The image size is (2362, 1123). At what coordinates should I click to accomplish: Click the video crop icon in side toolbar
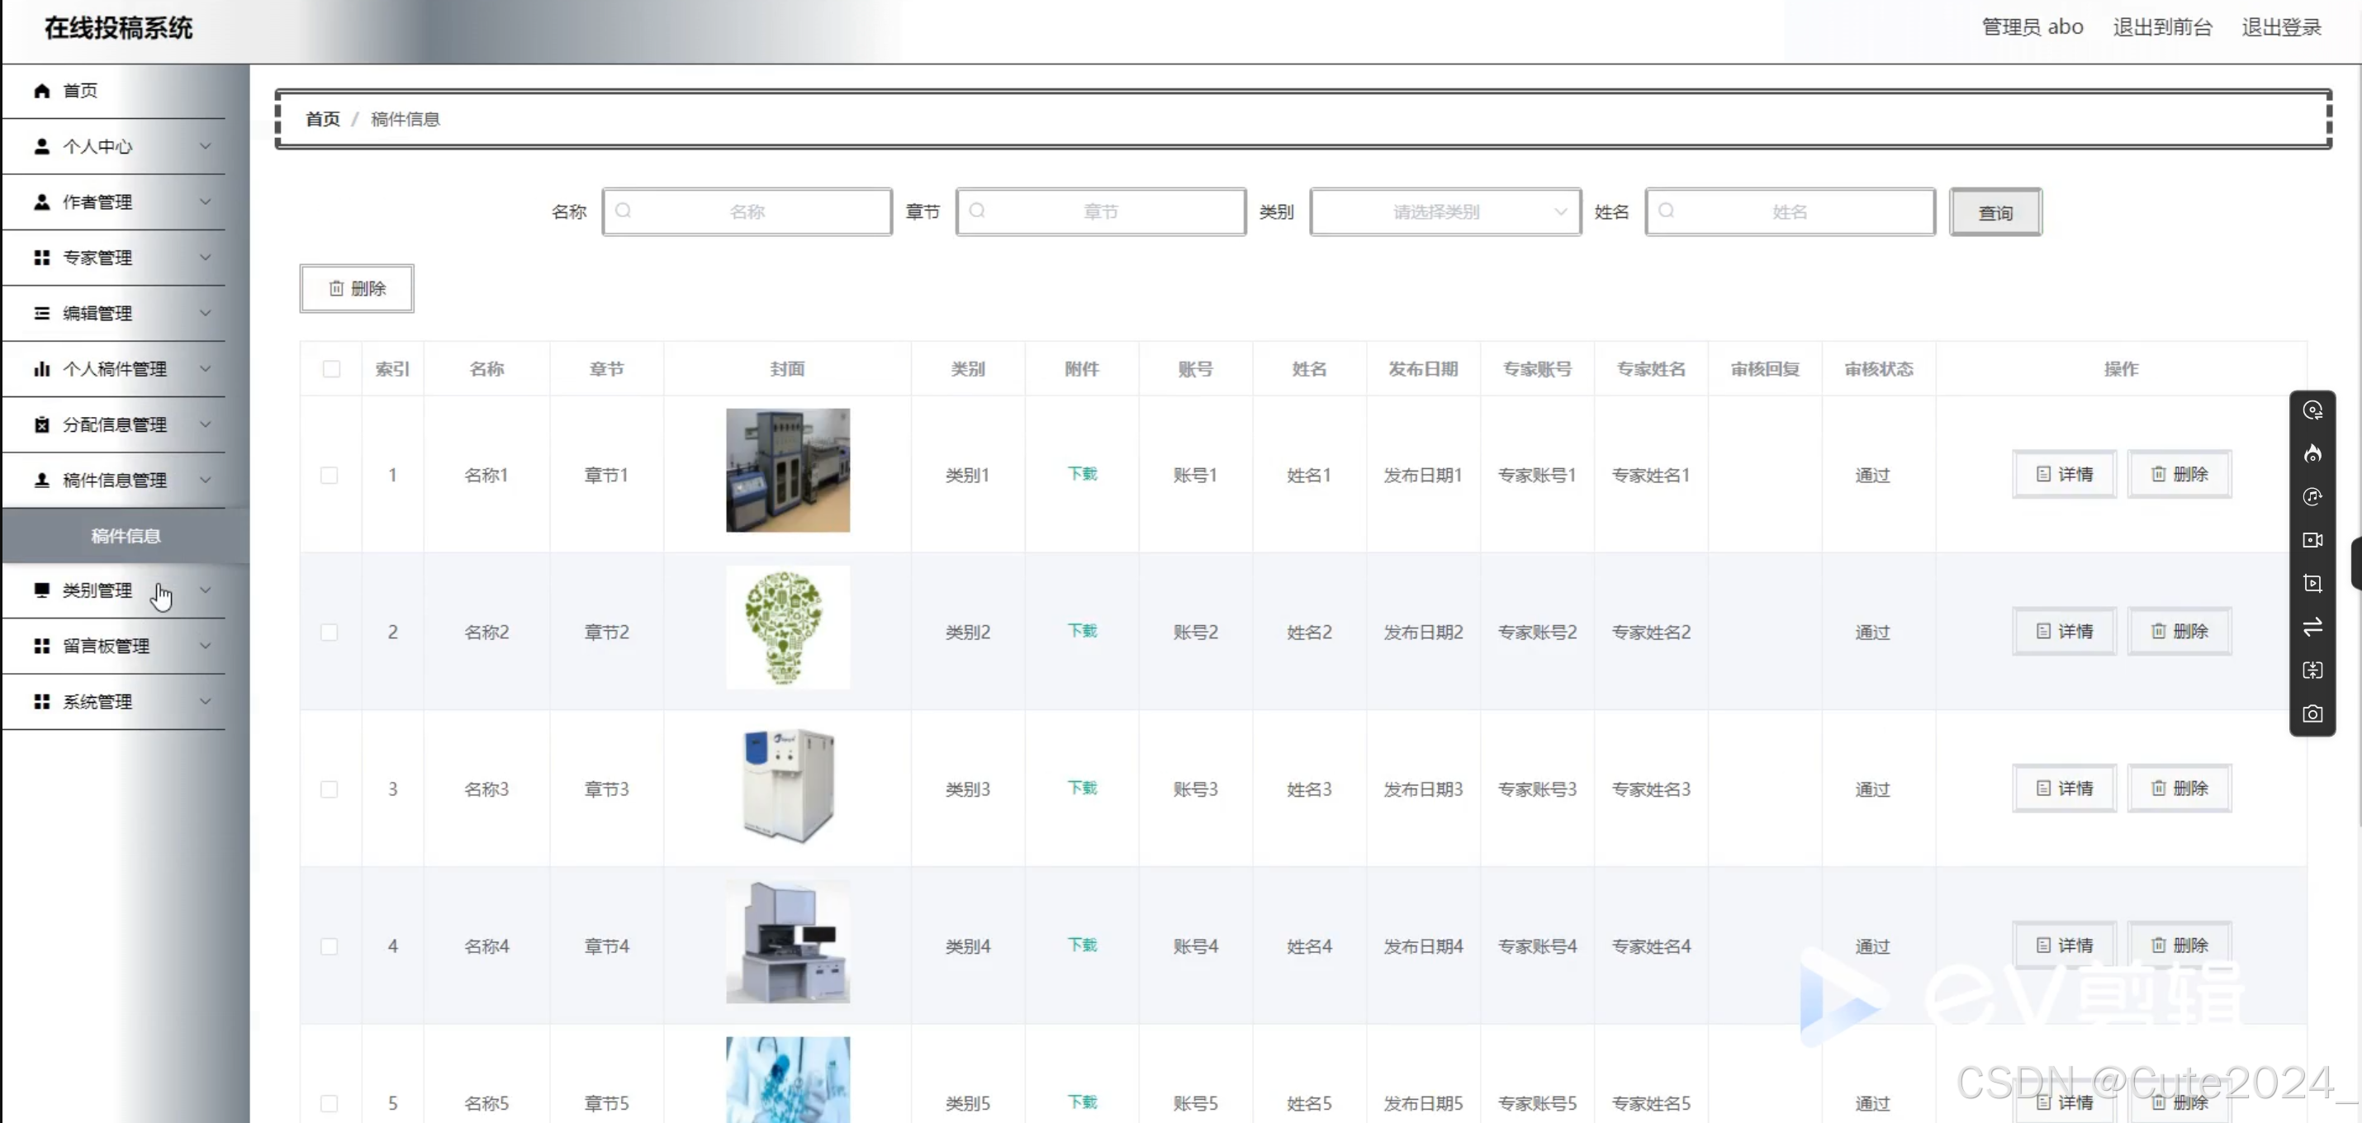point(2312,583)
